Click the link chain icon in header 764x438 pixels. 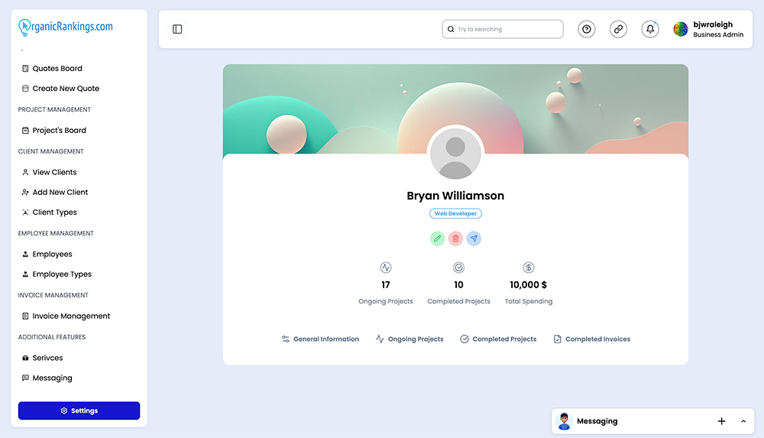pos(618,29)
